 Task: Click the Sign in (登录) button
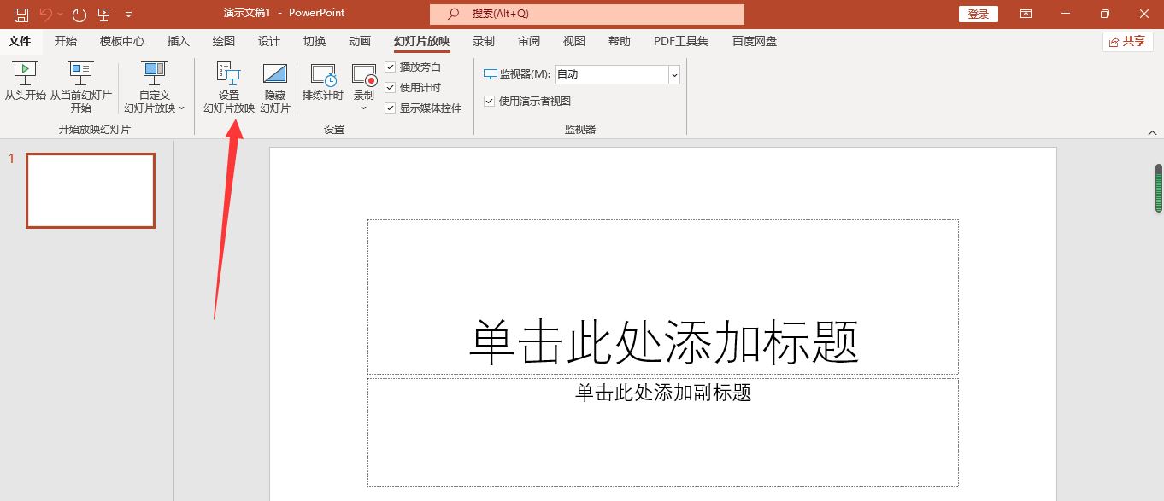point(979,15)
